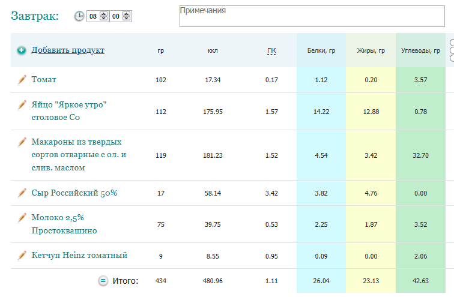This screenshot has height=297, width=454.
Task: Click the ккл column header
Action: [x=213, y=51]
